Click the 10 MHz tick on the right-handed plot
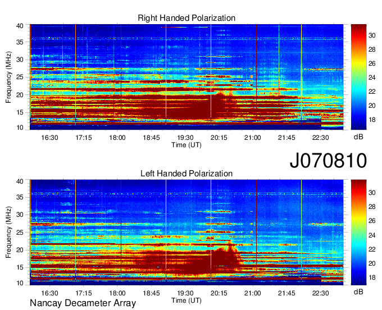 [x=20, y=127]
